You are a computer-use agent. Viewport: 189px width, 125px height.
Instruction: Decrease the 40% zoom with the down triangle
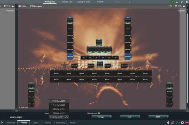[x=176, y=6]
